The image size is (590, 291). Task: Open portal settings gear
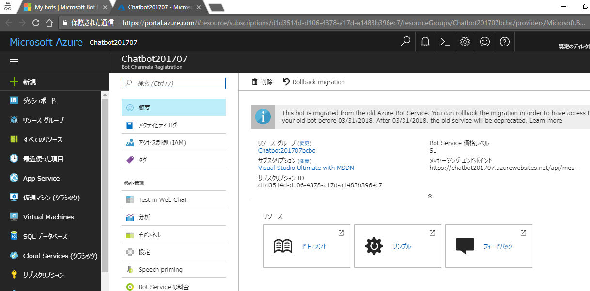tap(465, 42)
